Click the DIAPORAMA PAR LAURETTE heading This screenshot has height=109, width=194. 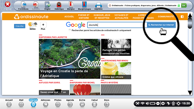point(53,37)
